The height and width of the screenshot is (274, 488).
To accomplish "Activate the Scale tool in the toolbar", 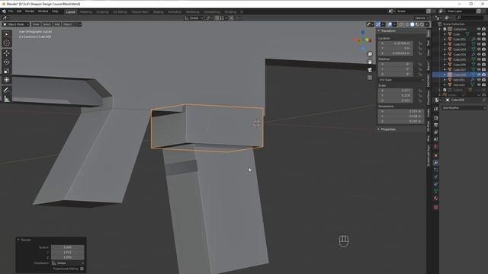I will pyautogui.click(x=7, y=71).
